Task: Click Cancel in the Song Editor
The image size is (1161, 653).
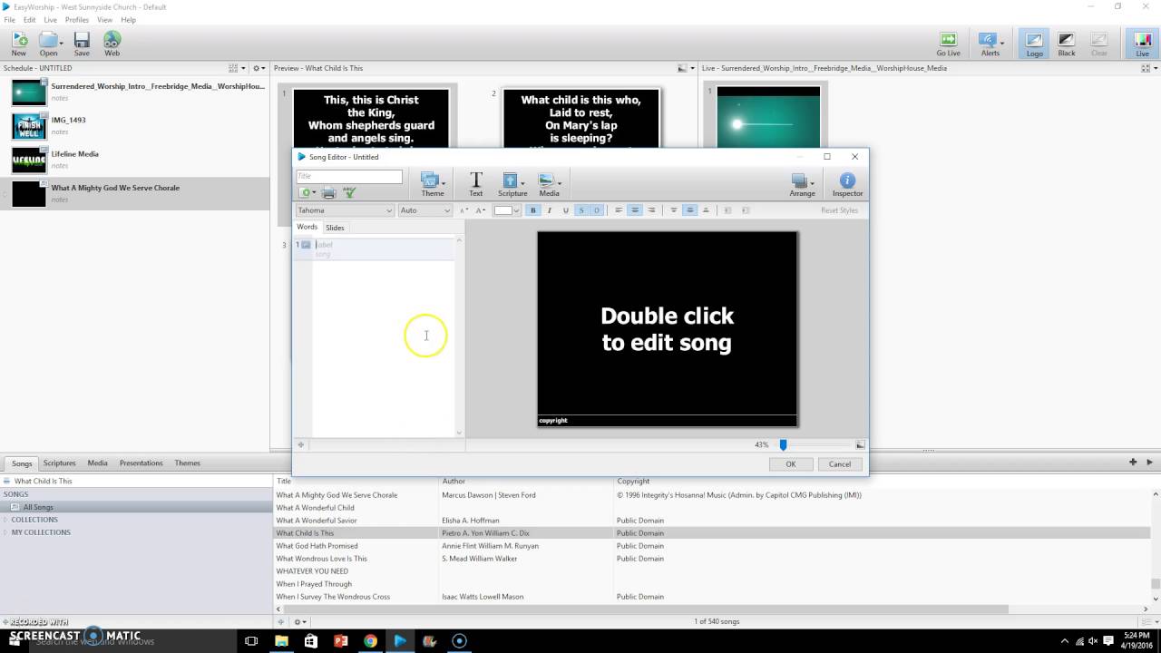Action: pyautogui.click(x=840, y=463)
